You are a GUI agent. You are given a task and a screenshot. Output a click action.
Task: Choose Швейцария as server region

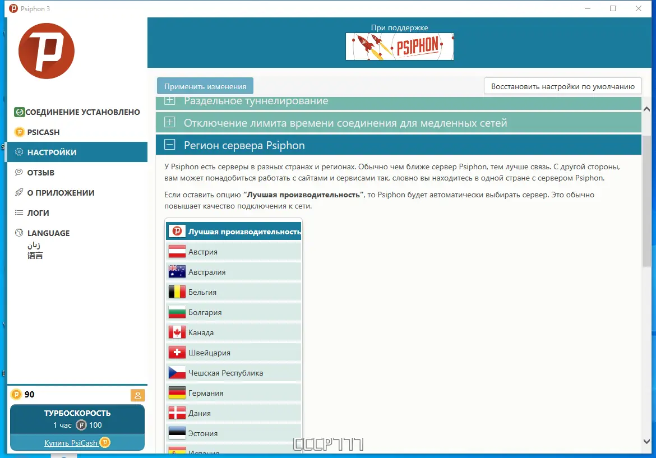pyautogui.click(x=234, y=353)
